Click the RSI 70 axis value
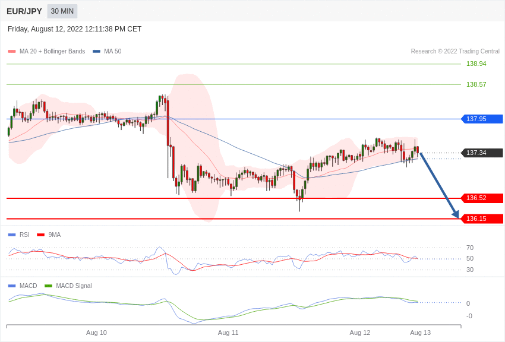The height and width of the screenshot is (342, 505). pyautogui.click(x=470, y=248)
